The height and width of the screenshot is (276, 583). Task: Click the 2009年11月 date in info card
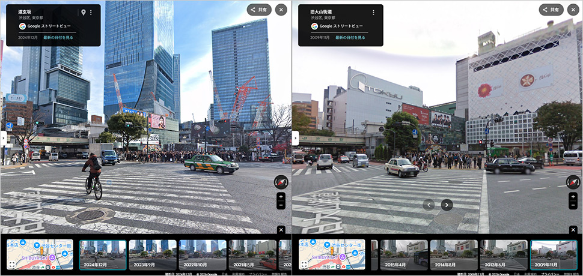(x=320, y=37)
